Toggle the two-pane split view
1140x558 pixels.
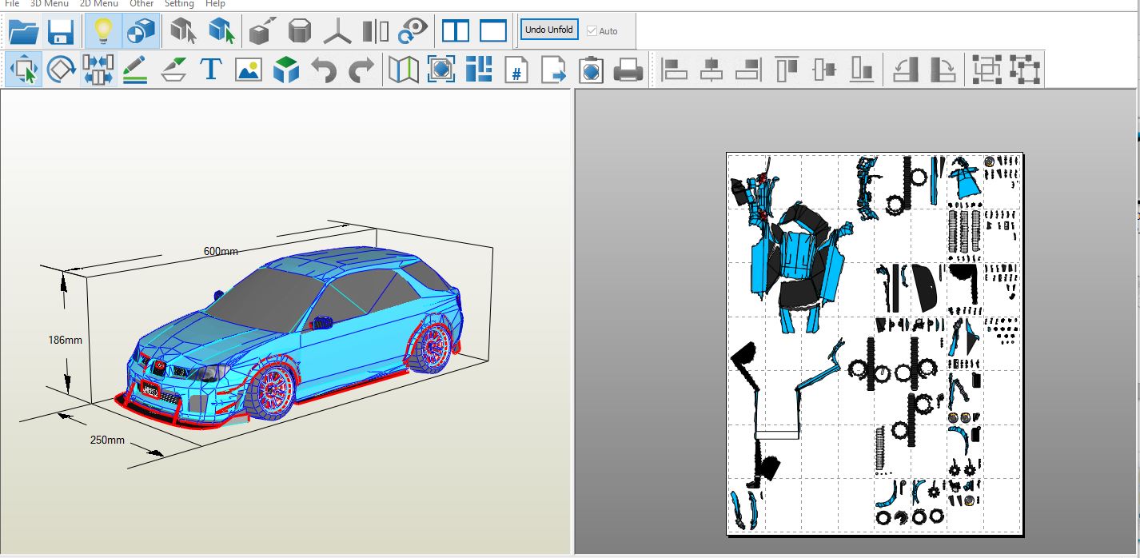(456, 30)
